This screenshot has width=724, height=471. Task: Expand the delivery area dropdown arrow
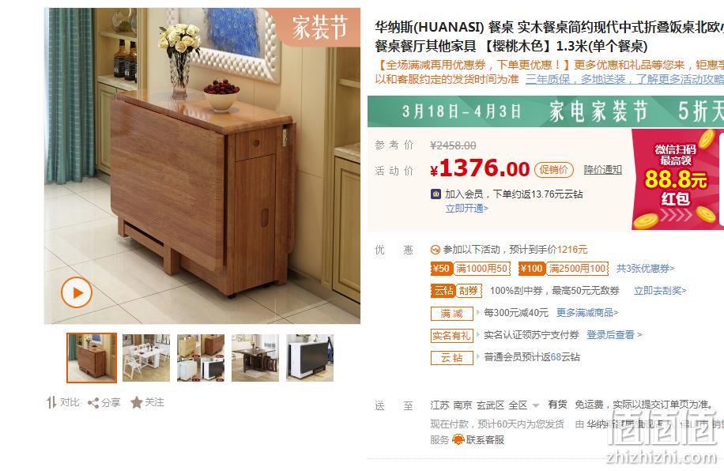coord(536,405)
